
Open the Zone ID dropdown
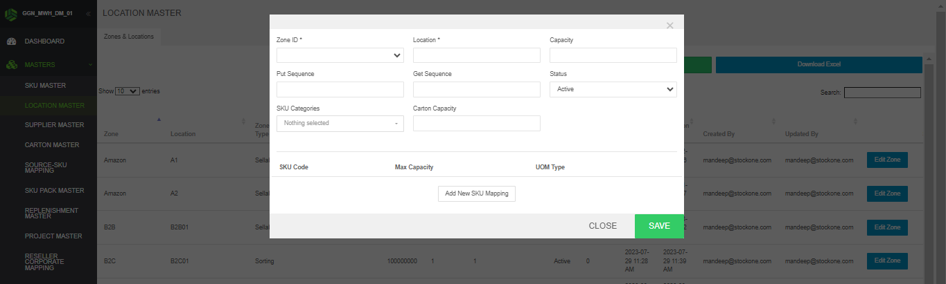click(x=340, y=56)
